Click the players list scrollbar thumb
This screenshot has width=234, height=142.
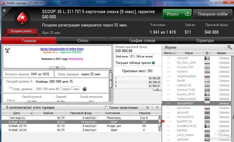[x=233, y=116]
